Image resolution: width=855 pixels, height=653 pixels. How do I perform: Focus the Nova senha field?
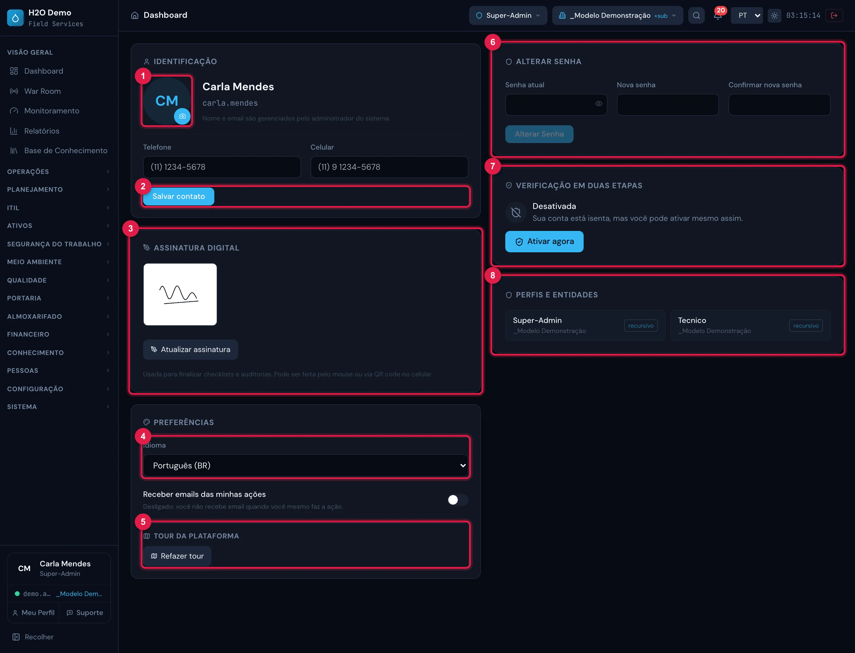click(x=668, y=104)
